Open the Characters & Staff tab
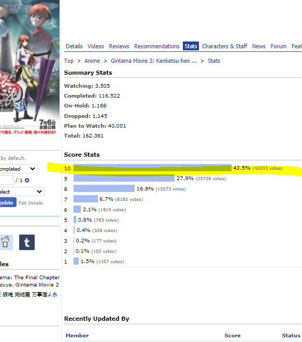Screen dimensions: 302x342 [224, 46]
